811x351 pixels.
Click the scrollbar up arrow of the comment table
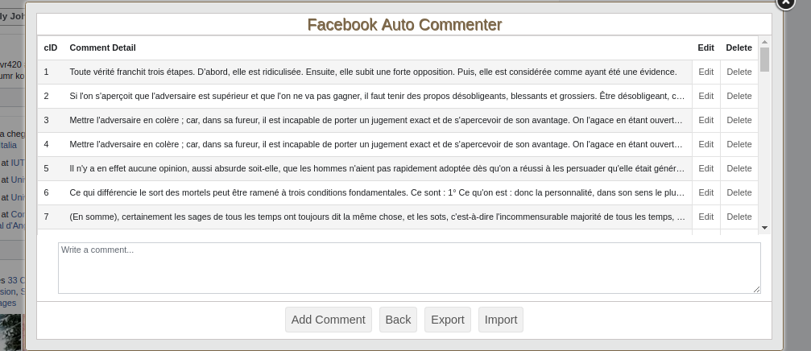[764, 42]
